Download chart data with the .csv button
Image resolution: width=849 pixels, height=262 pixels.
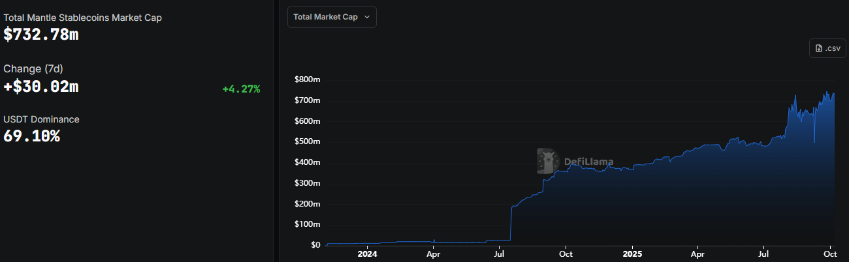click(827, 48)
